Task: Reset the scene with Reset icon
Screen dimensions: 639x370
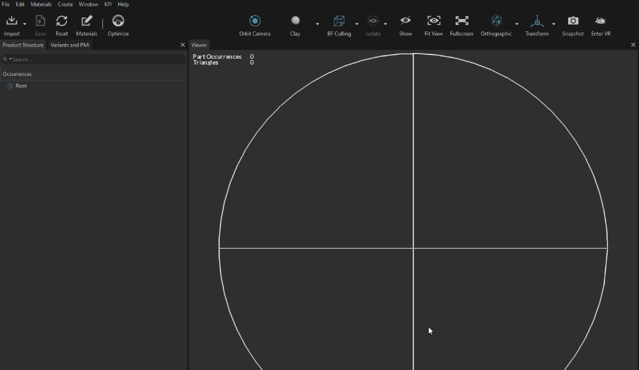Action: 61,21
